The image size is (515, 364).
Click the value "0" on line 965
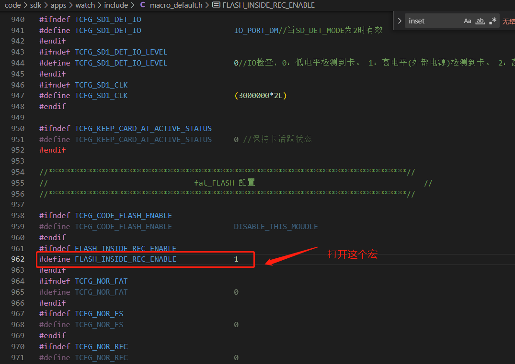[236, 292]
